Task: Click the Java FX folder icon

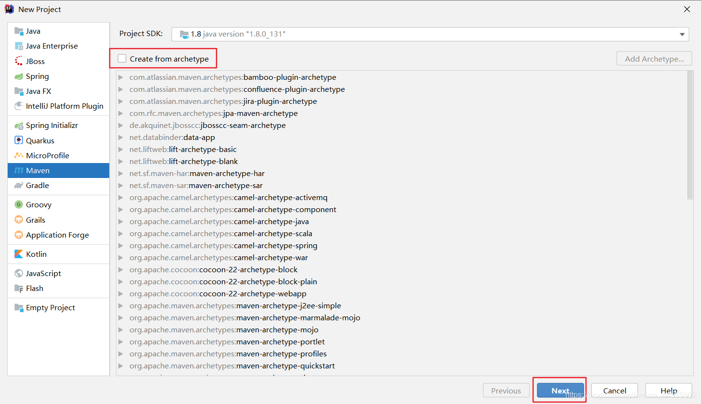Action: 19,91
